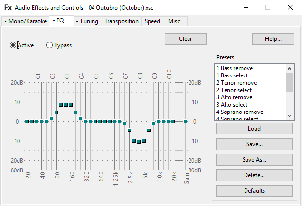Open Help for the EQ
Screen dimensions: 302x206
tap(273, 39)
